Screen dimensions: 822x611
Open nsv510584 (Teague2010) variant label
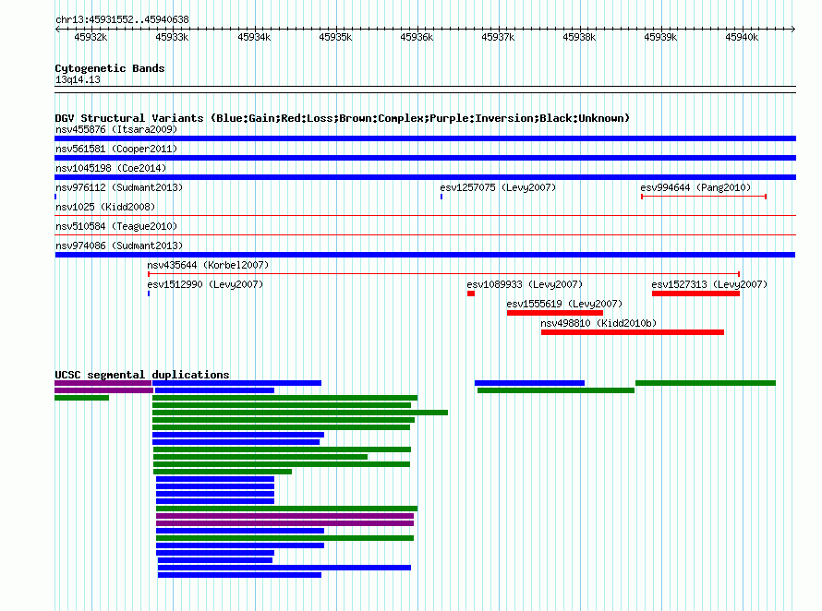tap(116, 226)
